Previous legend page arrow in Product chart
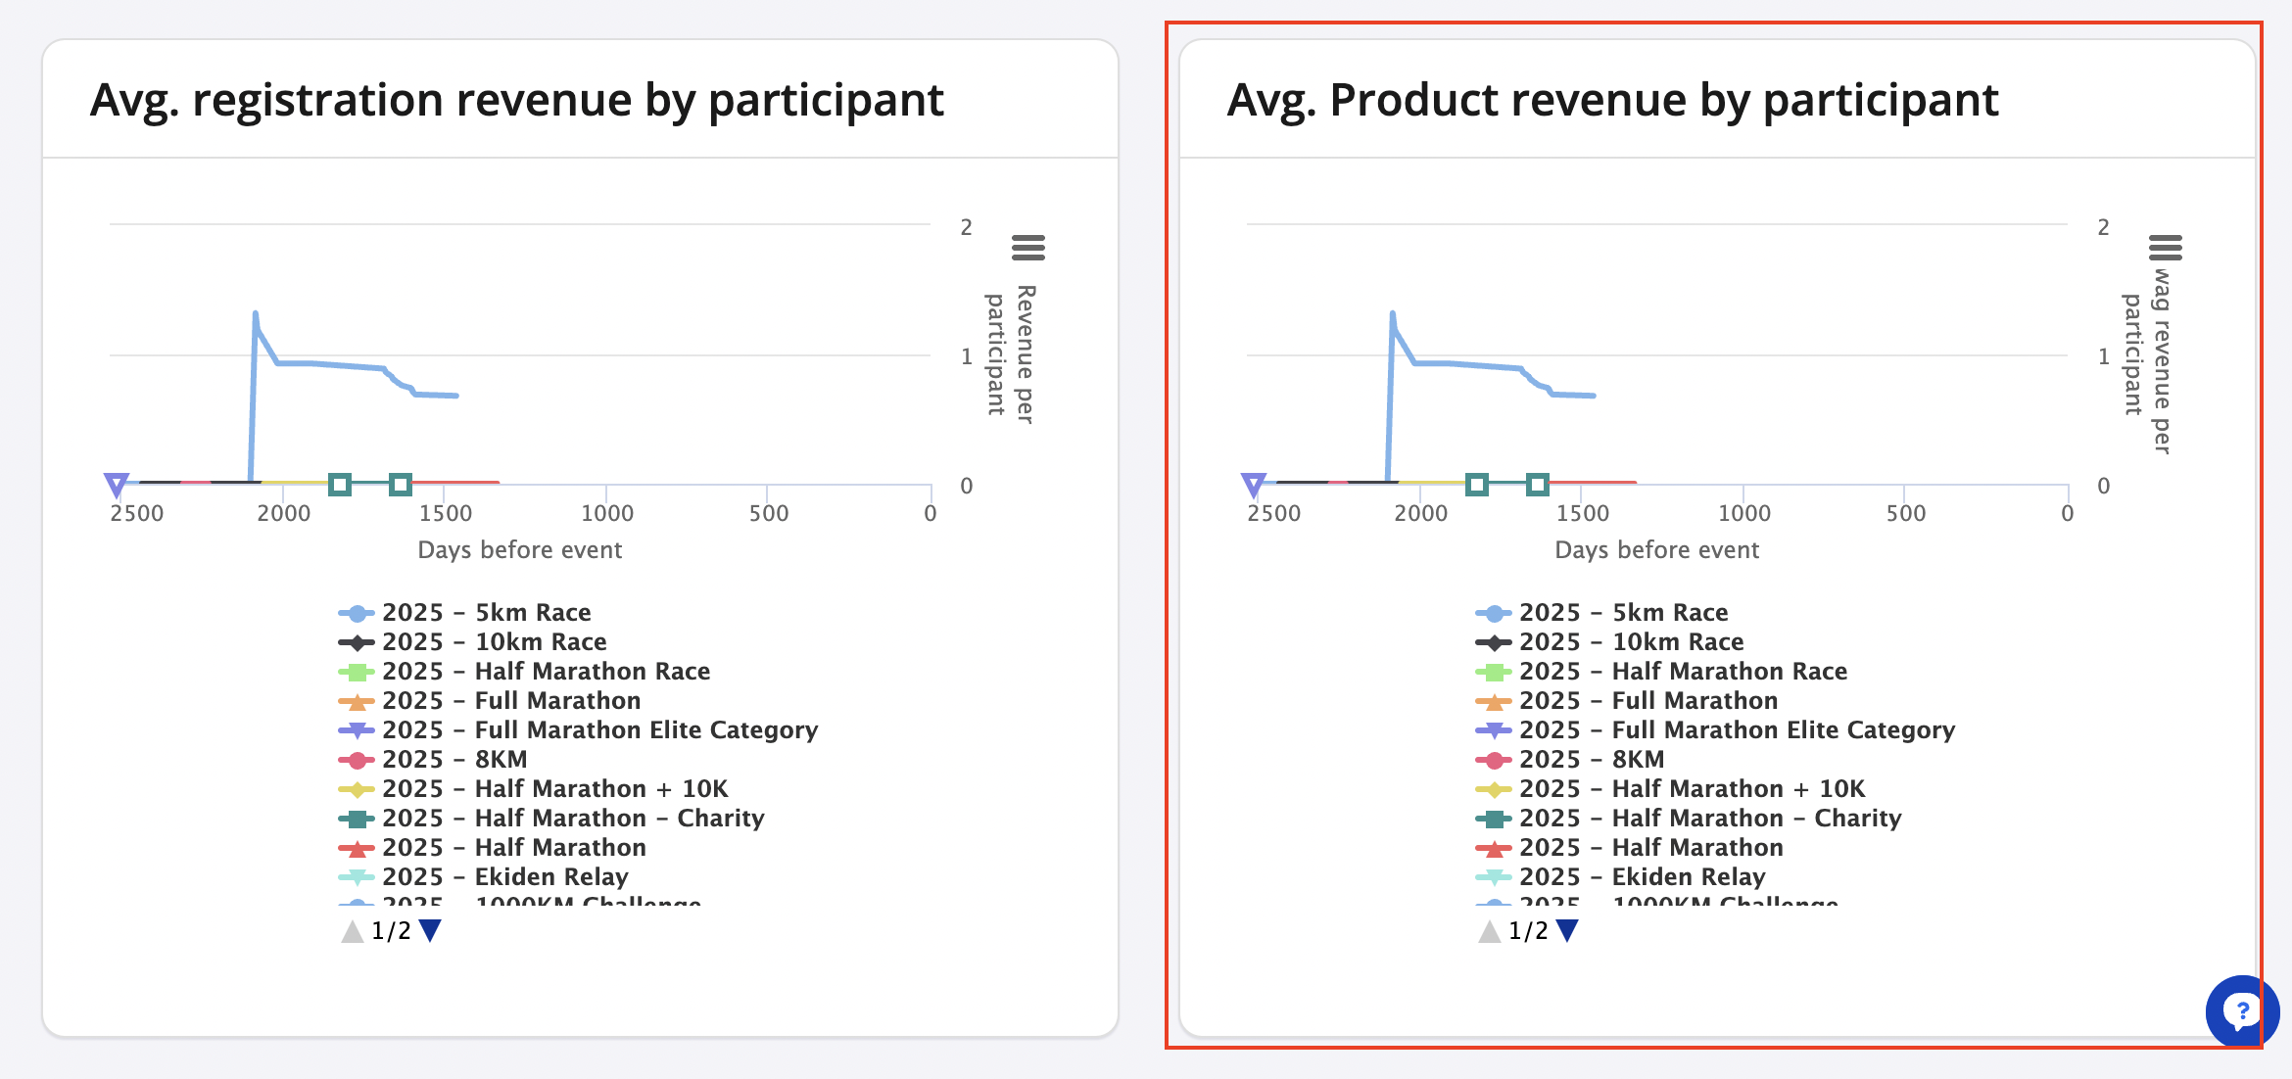Image resolution: width=2292 pixels, height=1079 pixels. (1489, 931)
